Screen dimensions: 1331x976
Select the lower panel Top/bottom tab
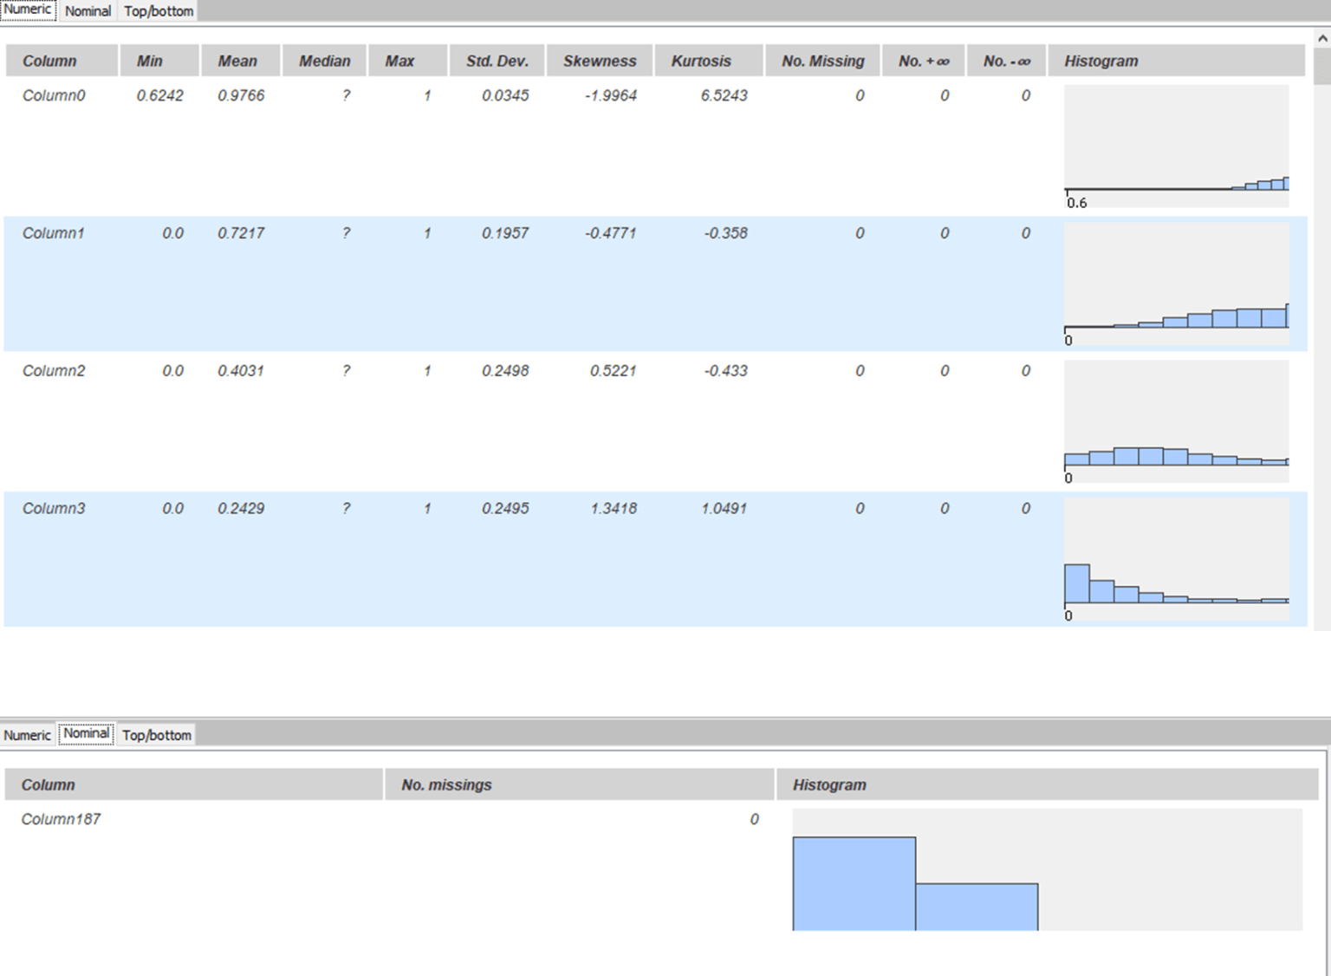[157, 734]
